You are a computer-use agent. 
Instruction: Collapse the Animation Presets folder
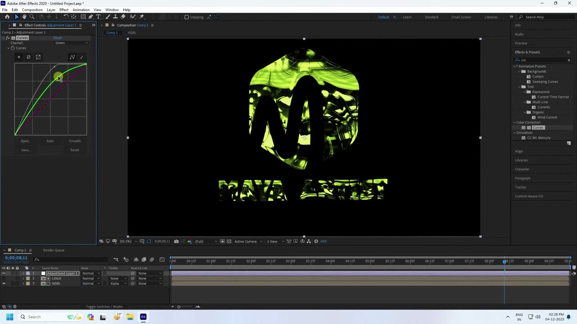click(514, 67)
